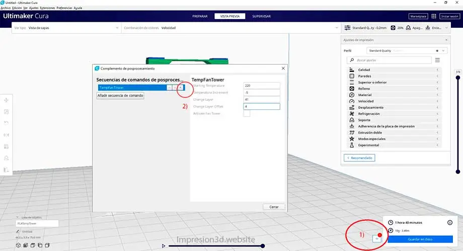Open the Marketplace button
This screenshot has width=463, height=251.
coord(418,16)
